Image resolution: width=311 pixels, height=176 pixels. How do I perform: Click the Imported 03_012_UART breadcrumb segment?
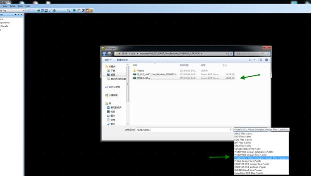point(169,53)
